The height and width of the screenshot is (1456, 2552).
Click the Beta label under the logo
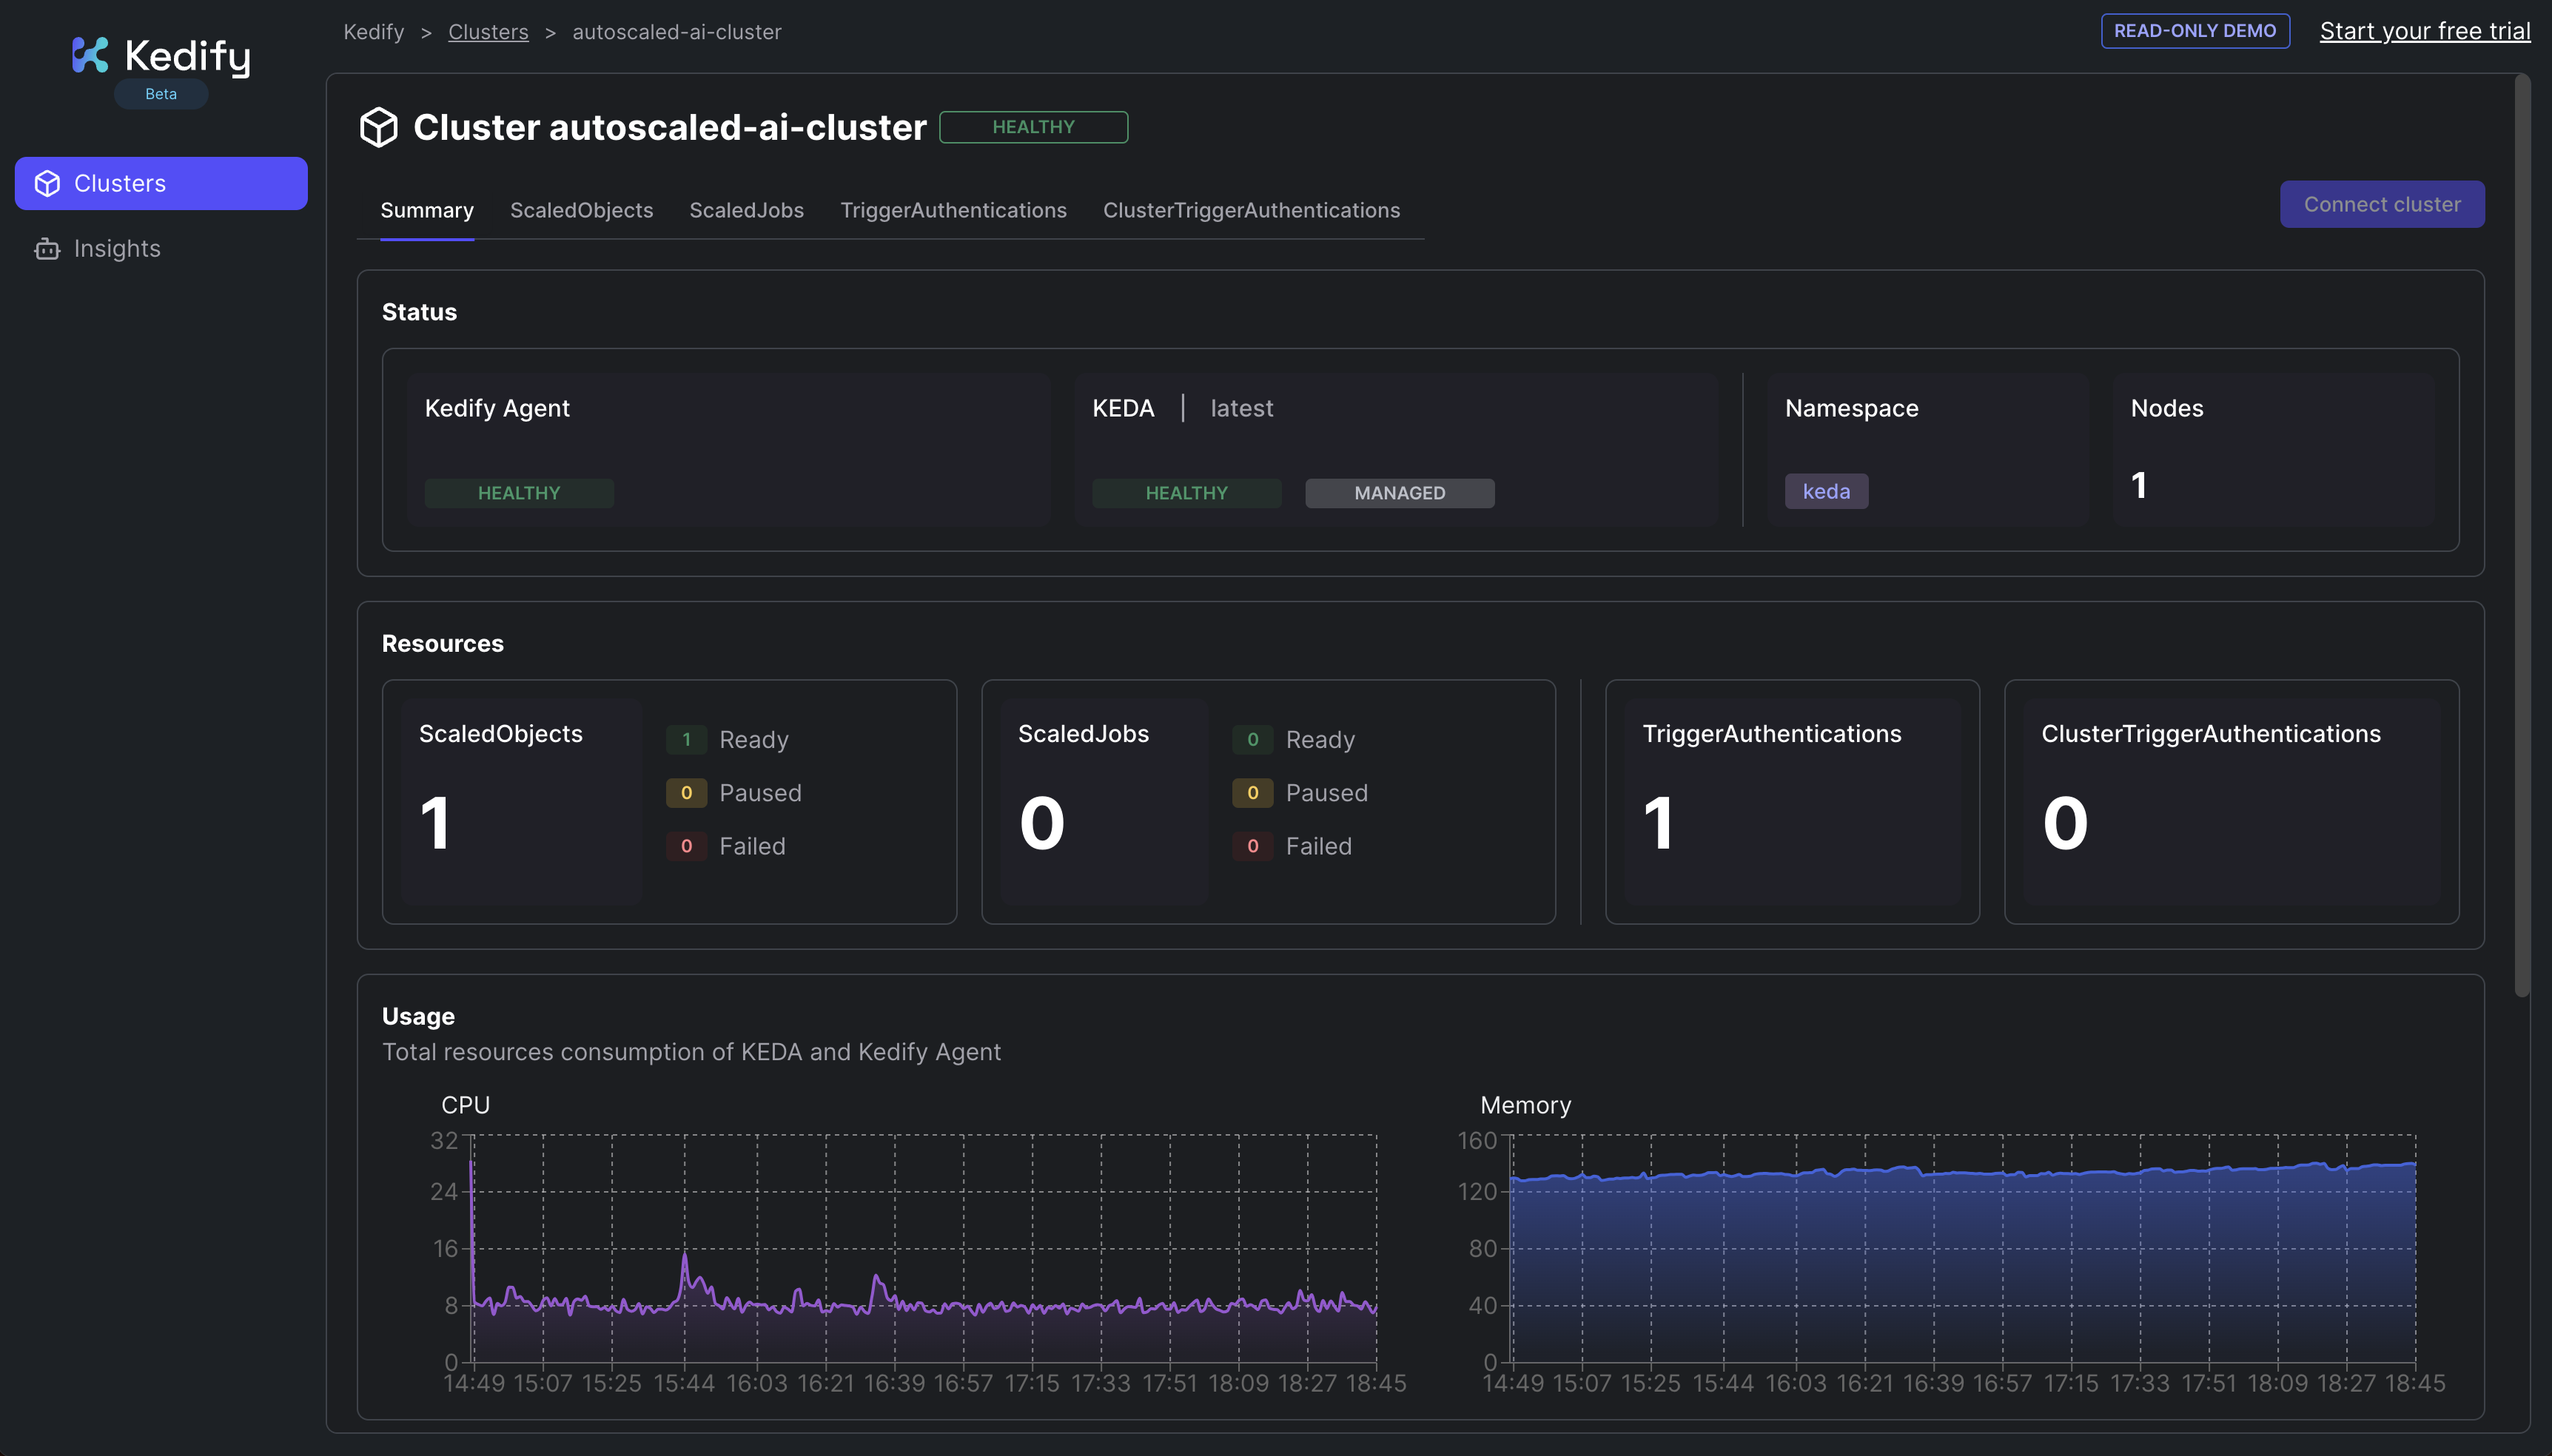[x=161, y=94]
